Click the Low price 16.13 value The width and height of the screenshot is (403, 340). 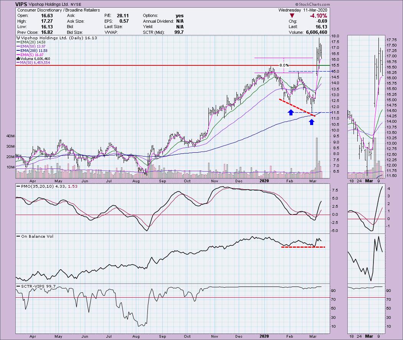[47, 27]
